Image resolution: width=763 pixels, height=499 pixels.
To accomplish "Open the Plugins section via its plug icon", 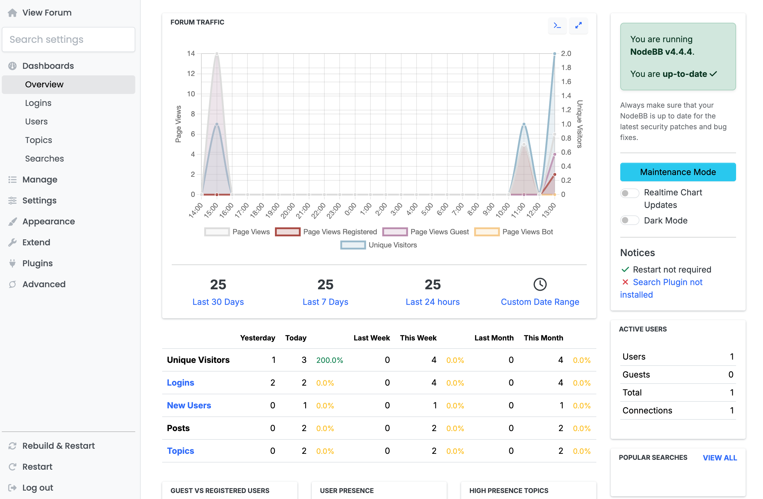I will click(x=13, y=263).
